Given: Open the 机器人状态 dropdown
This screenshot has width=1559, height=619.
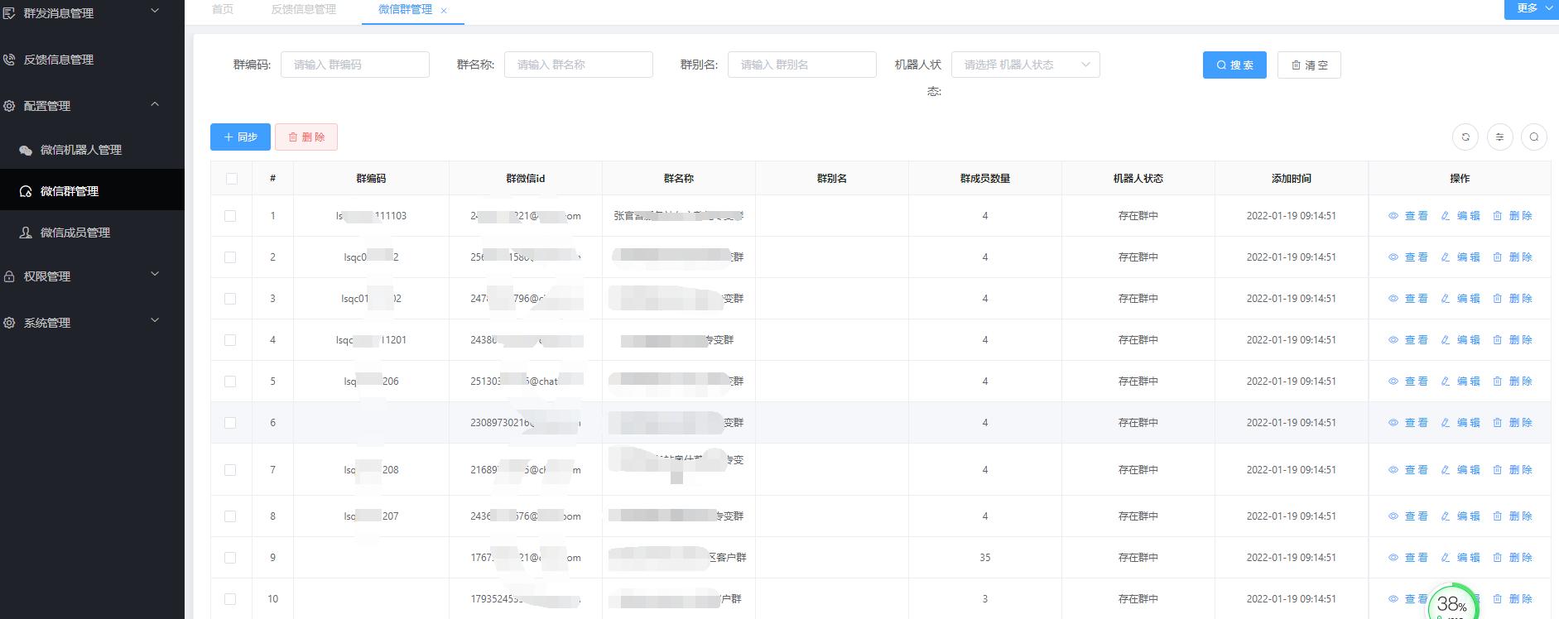Looking at the screenshot, I should (x=1025, y=65).
